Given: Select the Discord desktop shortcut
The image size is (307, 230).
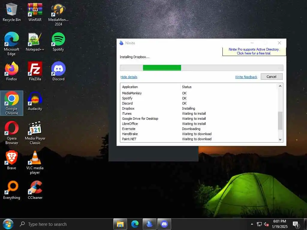Looking at the screenshot, I should coord(58,71).
